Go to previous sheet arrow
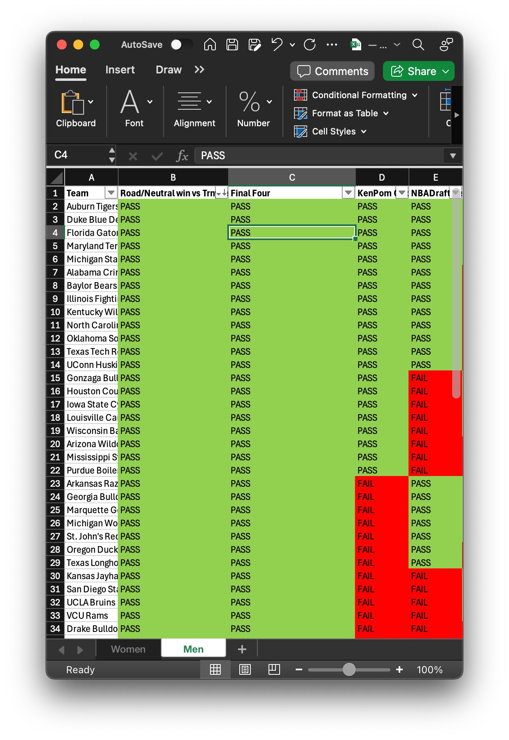Viewport: 509px width, 740px height. 61,650
